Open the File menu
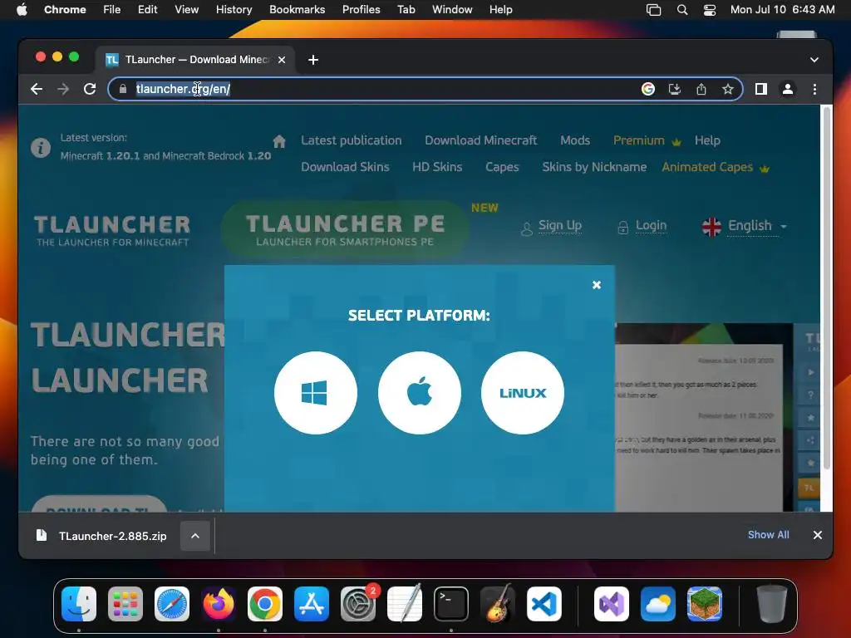Screen dimensions: 851x638 (112, 10)
